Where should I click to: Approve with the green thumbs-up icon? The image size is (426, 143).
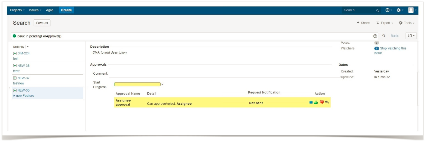pos(316,102)
